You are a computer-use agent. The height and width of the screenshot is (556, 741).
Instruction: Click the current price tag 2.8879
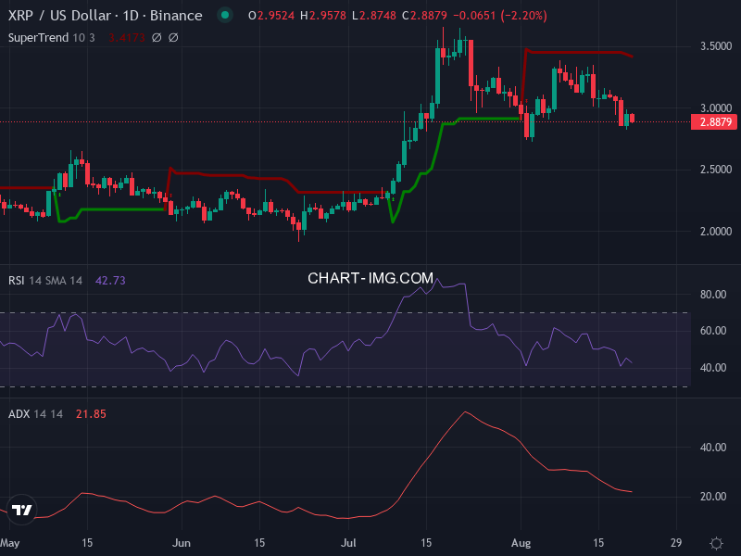point(715,122)
